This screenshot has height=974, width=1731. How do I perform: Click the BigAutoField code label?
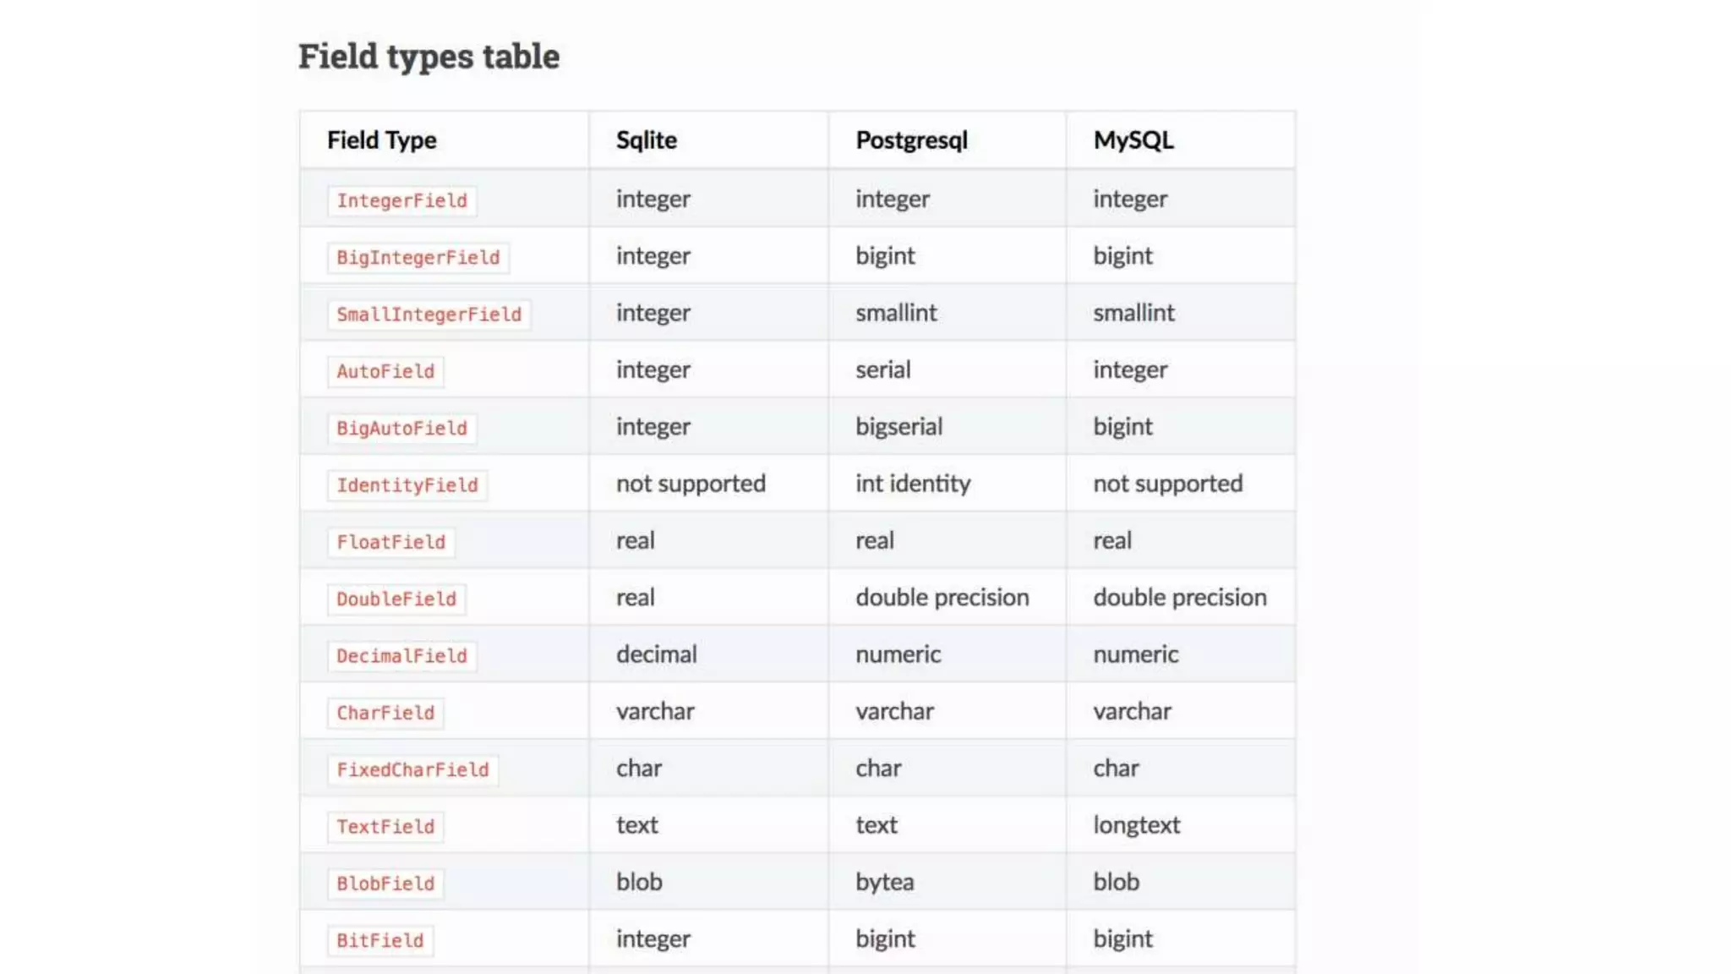pos(401,429)
